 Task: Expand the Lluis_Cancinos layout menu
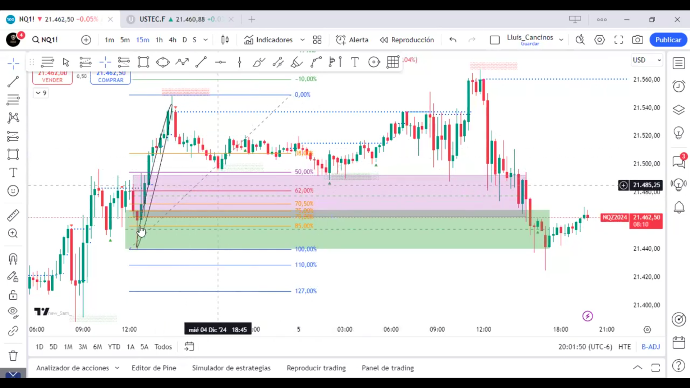(561, 40)
